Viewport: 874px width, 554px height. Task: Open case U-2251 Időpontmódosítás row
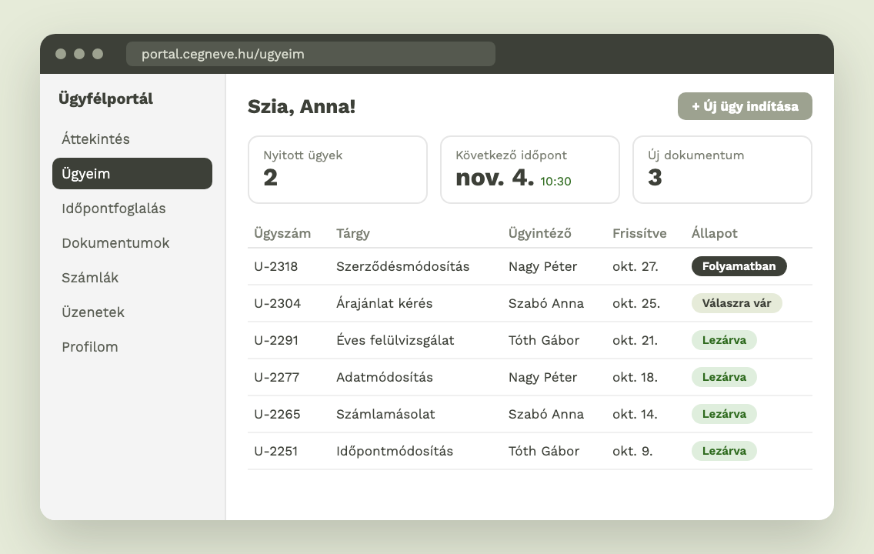click(529, 451)
